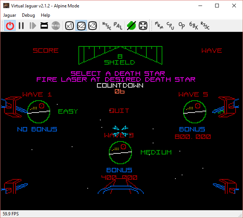Click the frame advance icon
This screenshot has height=218, width=243.
[33, 26]
